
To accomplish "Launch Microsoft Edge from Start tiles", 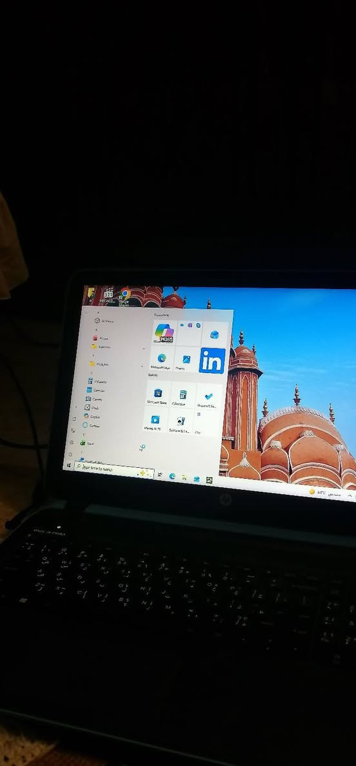I will pyautogui.click(x=161, y=359).
